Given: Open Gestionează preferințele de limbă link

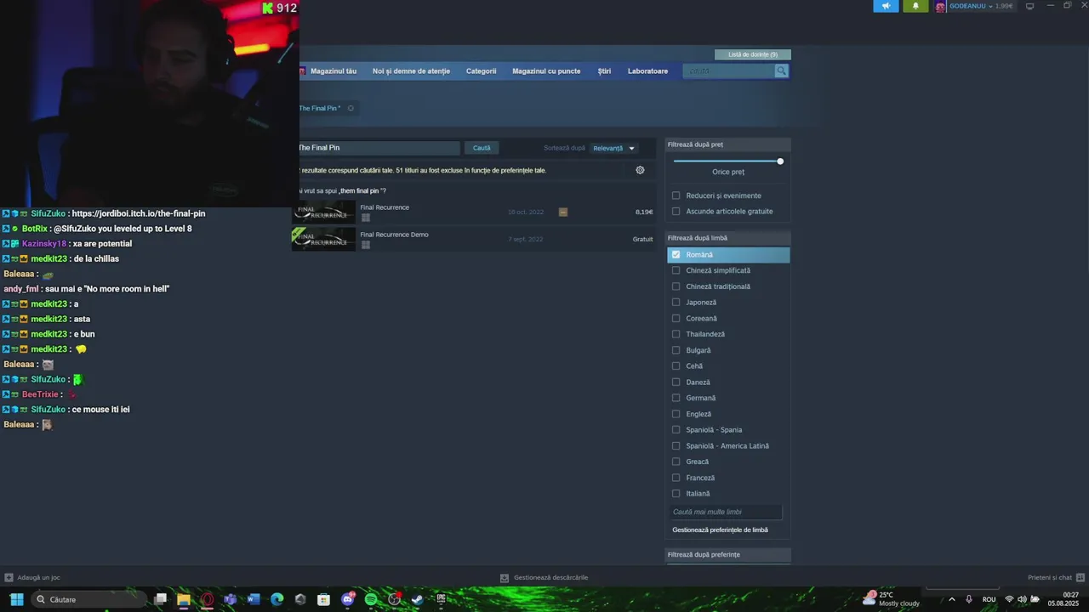Looking at the screenshot, I should (720, 530).
